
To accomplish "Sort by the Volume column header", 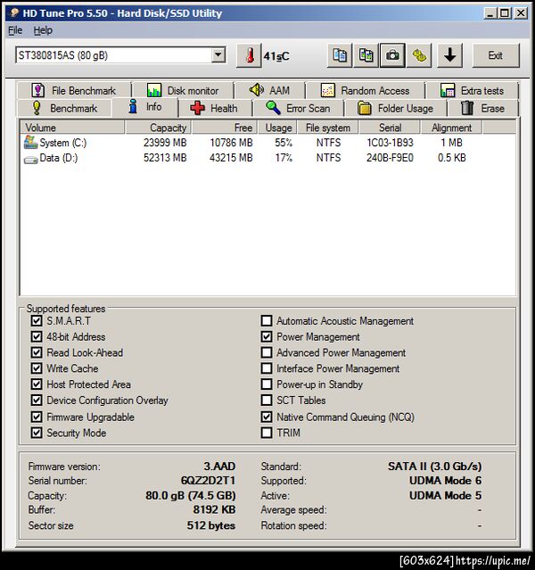I will 72,128.
